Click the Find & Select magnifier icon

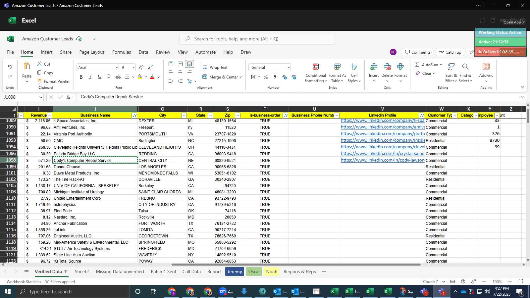coord(465,67)
